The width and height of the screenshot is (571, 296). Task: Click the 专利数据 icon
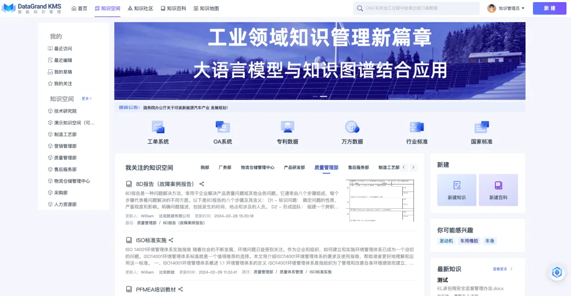[x=287, y=127]
